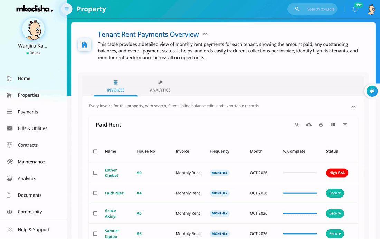
Task: Search the Paid Rent table
Action: 297,125
